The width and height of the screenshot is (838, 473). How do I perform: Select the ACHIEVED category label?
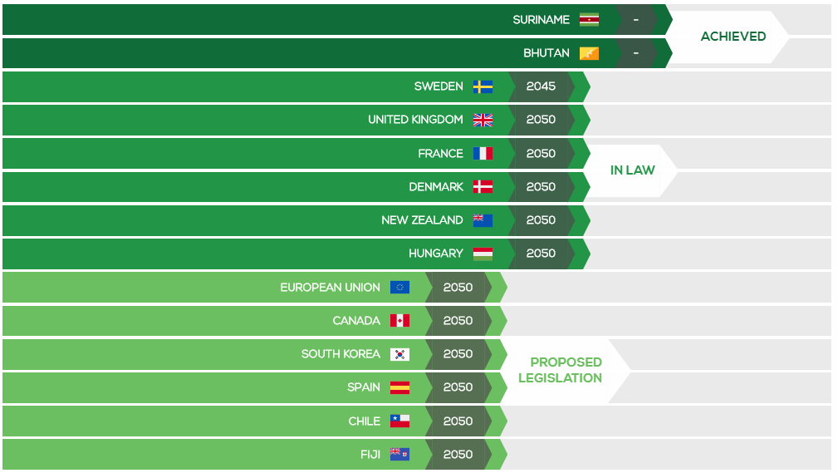click(x=733, y=37)
